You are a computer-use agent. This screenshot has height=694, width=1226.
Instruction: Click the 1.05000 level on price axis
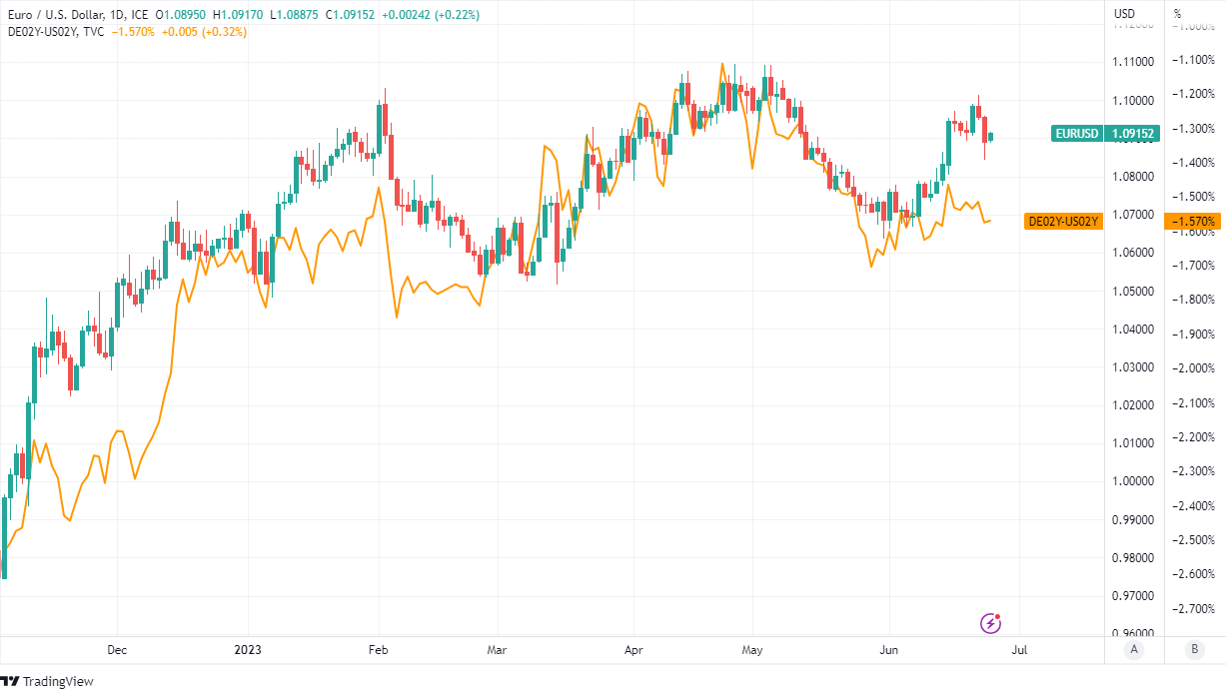click(x=1134, y=291)
